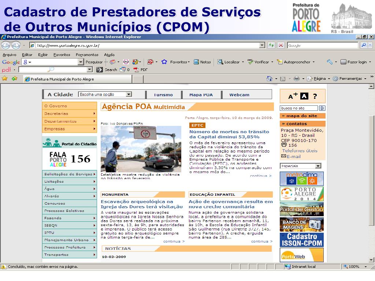The width and height of the screenshot is (375, 281).
Task: Stop loading with the red X icon
Action: tap(281, 45)
